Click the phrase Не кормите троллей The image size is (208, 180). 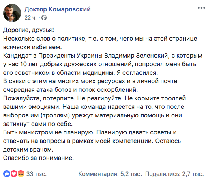click(x=155, y=98)
